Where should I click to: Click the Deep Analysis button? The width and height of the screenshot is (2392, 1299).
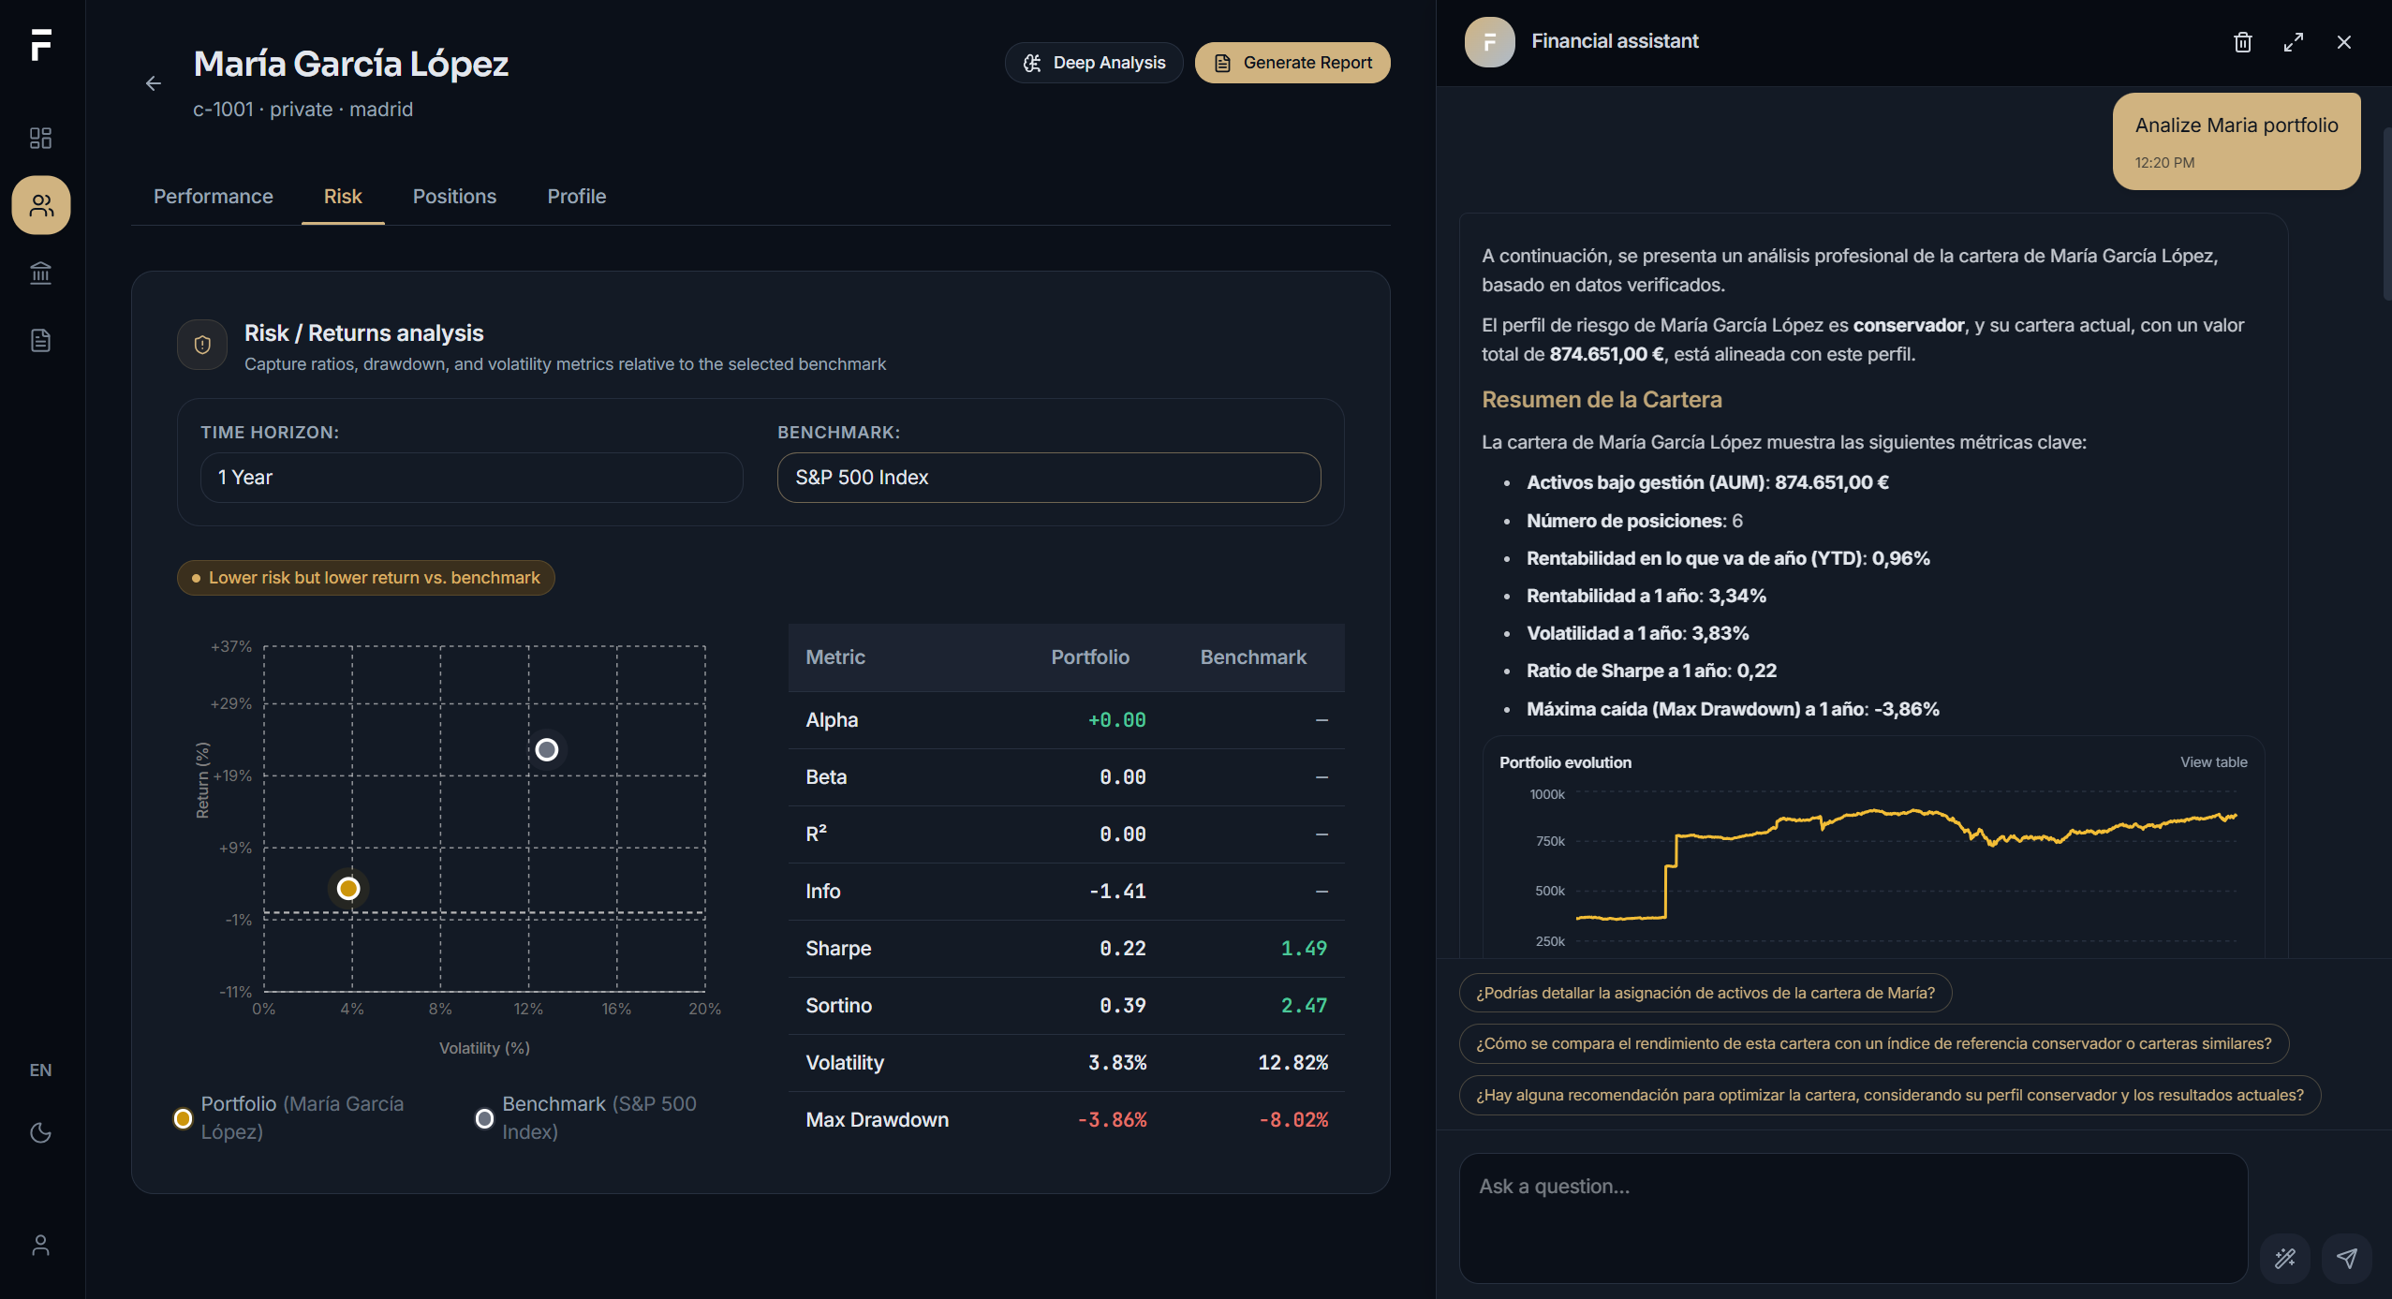pyautogui.click(x=1094, y=63)
